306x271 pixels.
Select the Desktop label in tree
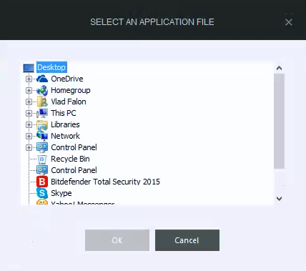point(51,67)
